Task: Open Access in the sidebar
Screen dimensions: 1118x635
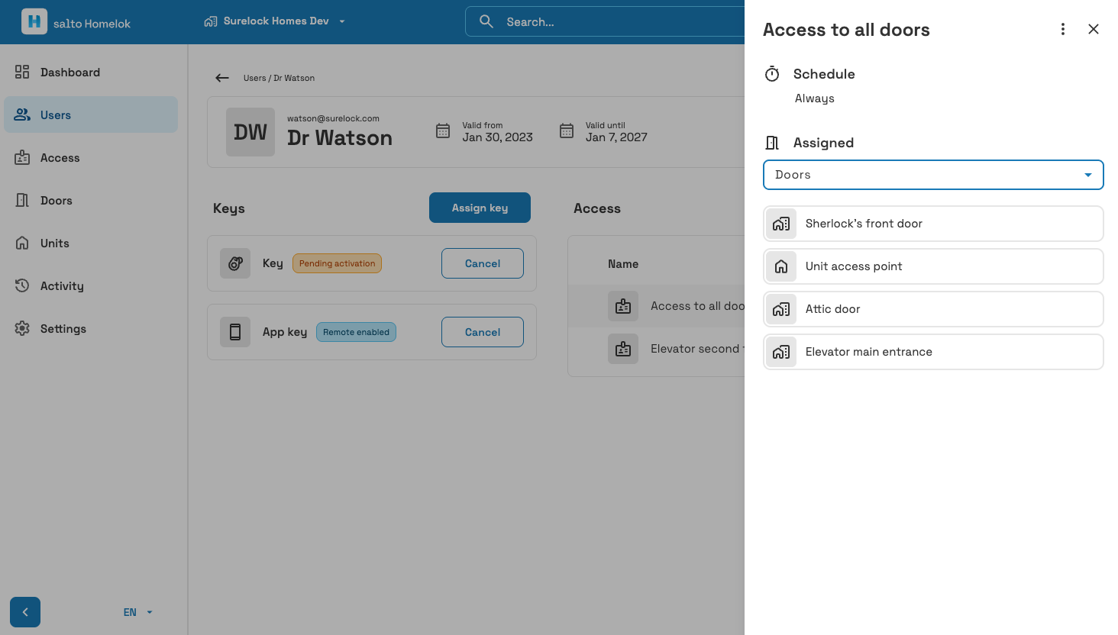Action: 91,158
